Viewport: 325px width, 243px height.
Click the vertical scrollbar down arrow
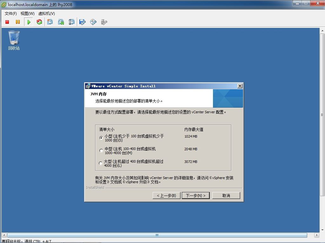click(322, 230)
